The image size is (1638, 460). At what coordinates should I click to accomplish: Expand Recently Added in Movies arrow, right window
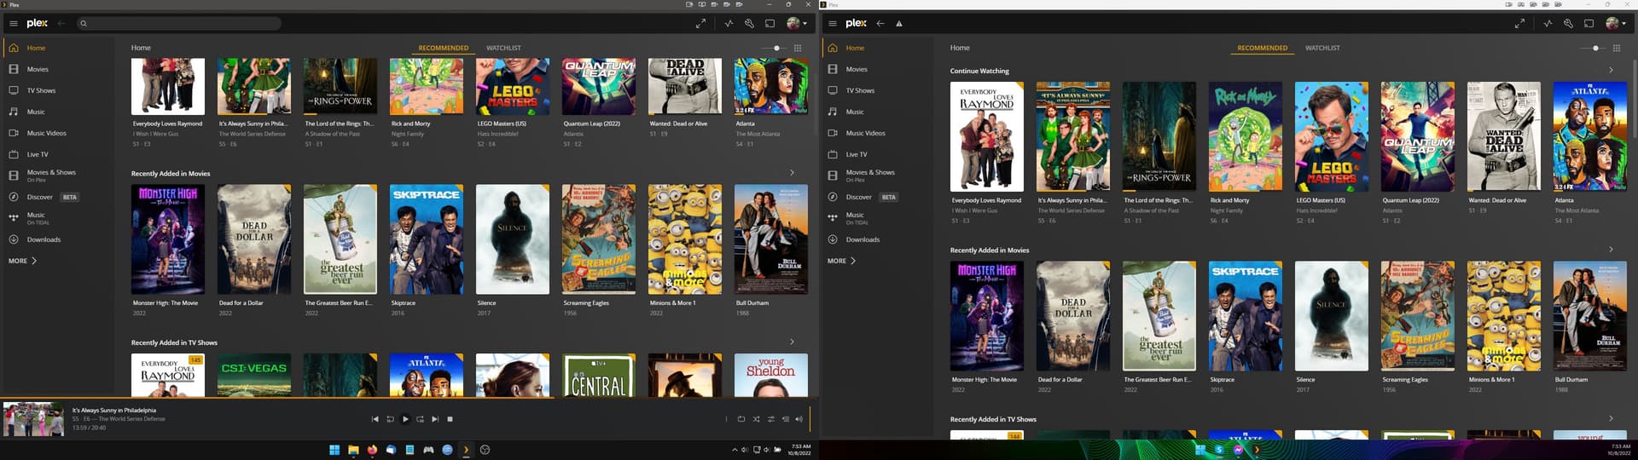(1611, 250)
